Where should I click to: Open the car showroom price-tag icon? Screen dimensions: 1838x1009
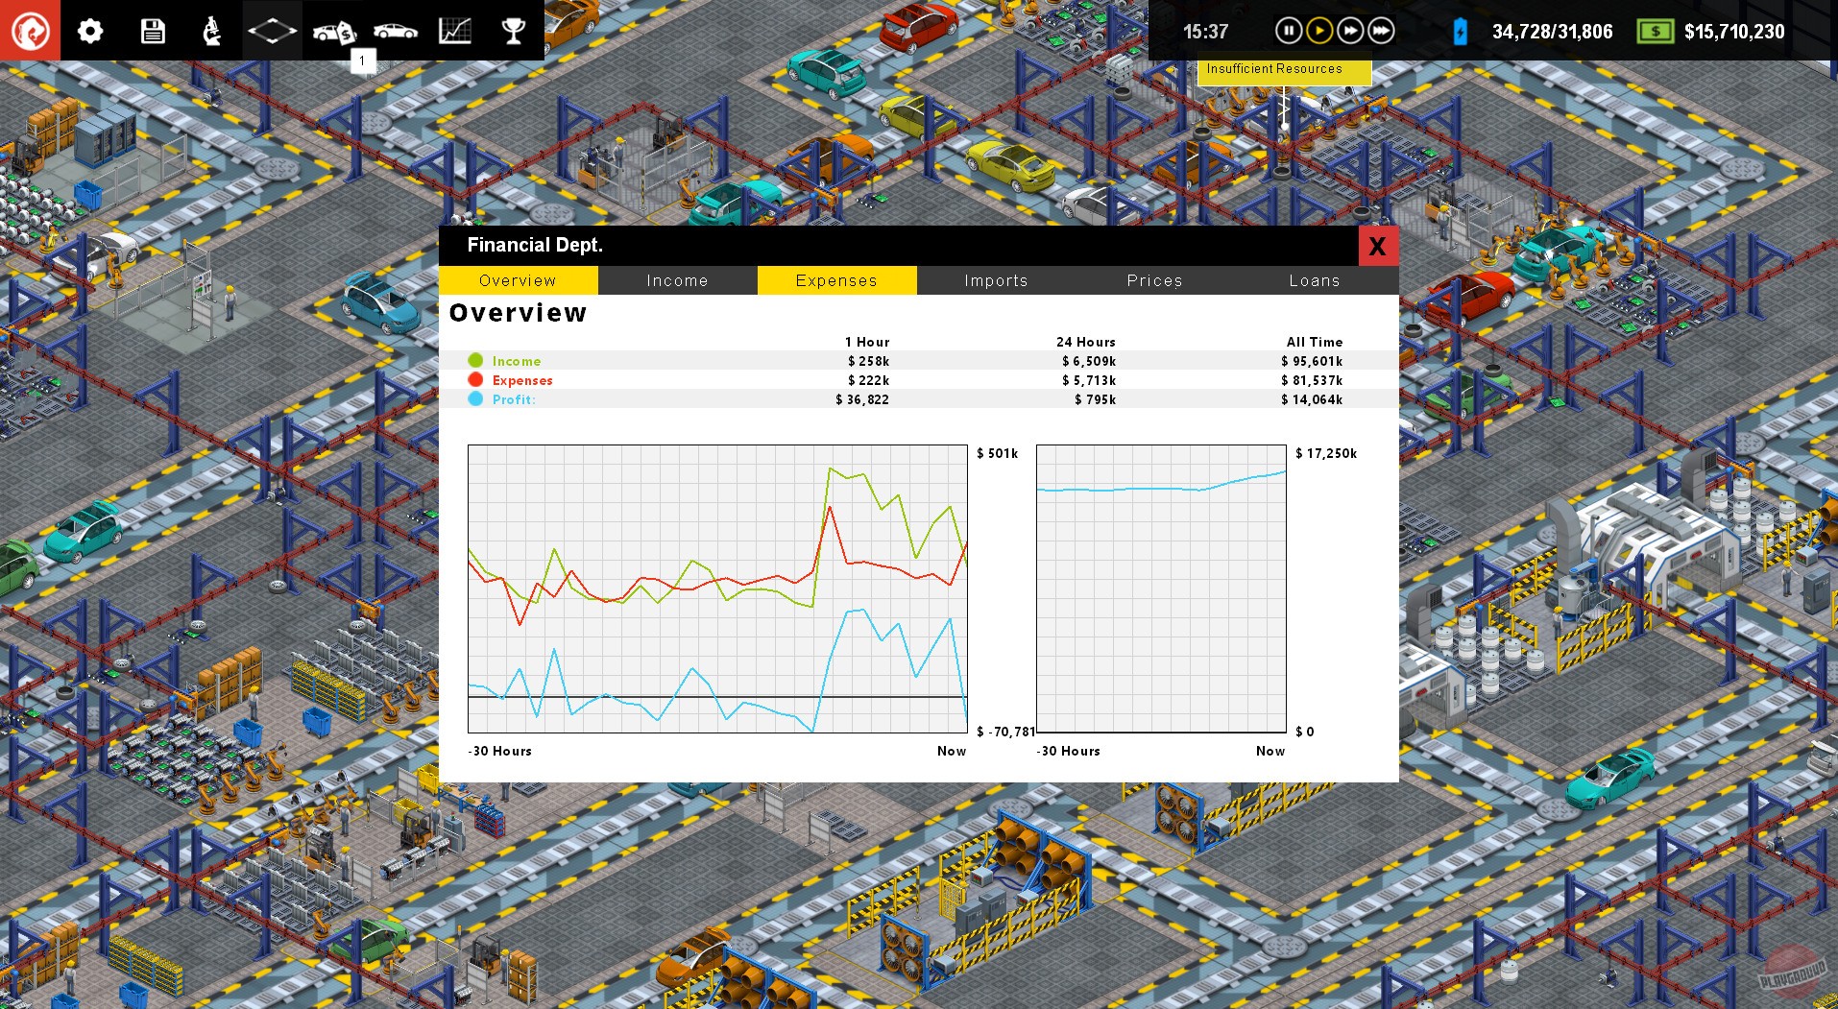333,32
